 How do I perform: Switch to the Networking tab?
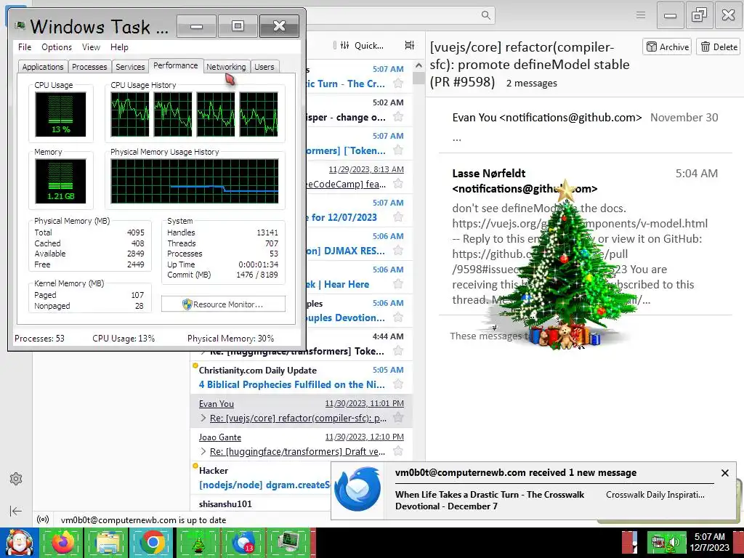[x=226, y=67]
